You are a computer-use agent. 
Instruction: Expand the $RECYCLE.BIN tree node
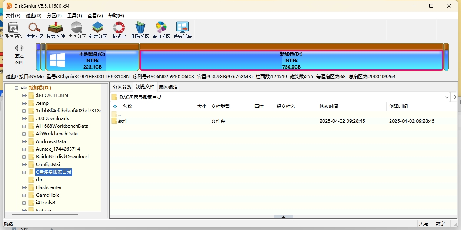coord(24,95)
